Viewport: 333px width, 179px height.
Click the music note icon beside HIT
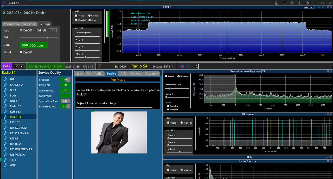pyautogui.click(x=5, y=79)
